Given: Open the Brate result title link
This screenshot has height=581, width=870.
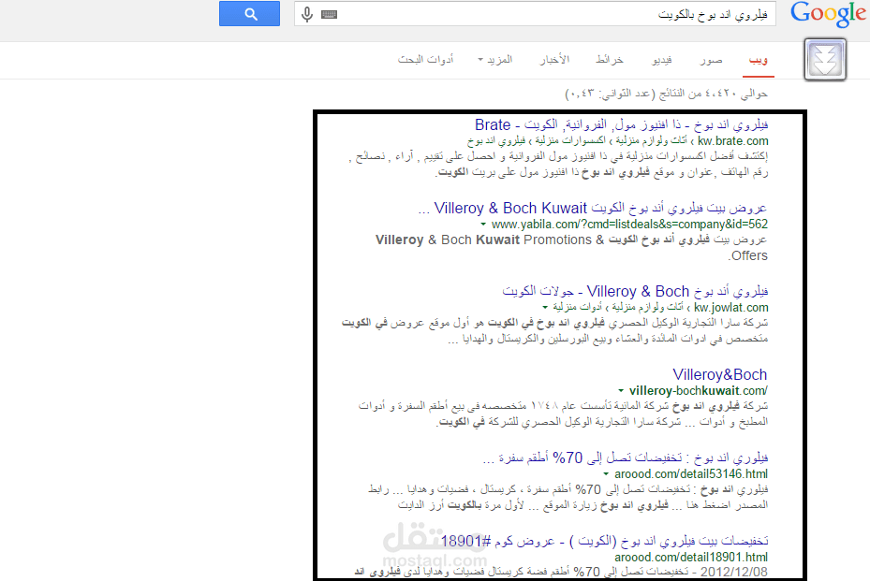Looking at the screenshot, I should click(x=622, y=124).
